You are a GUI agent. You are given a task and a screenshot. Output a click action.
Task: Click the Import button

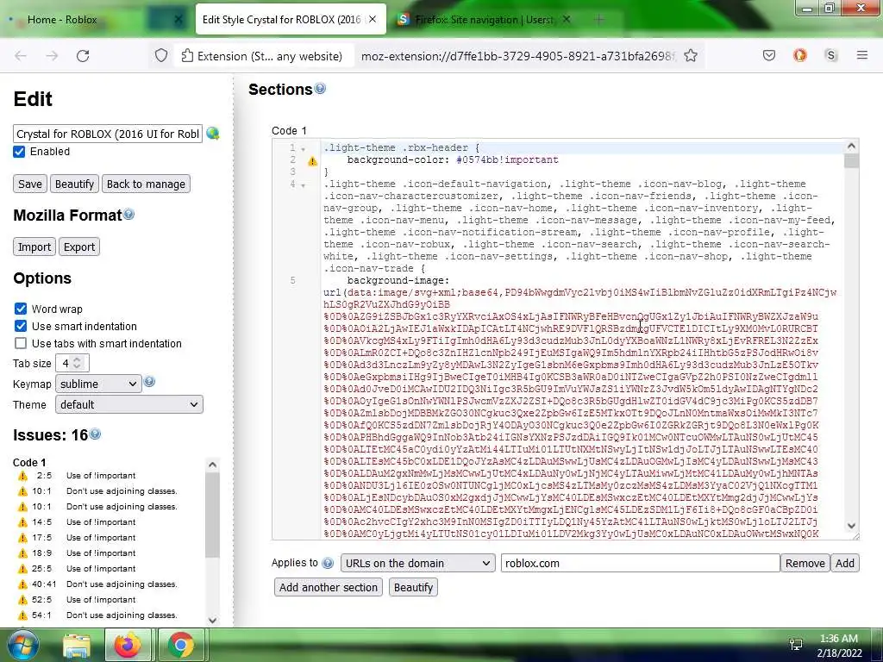point(34,247)
